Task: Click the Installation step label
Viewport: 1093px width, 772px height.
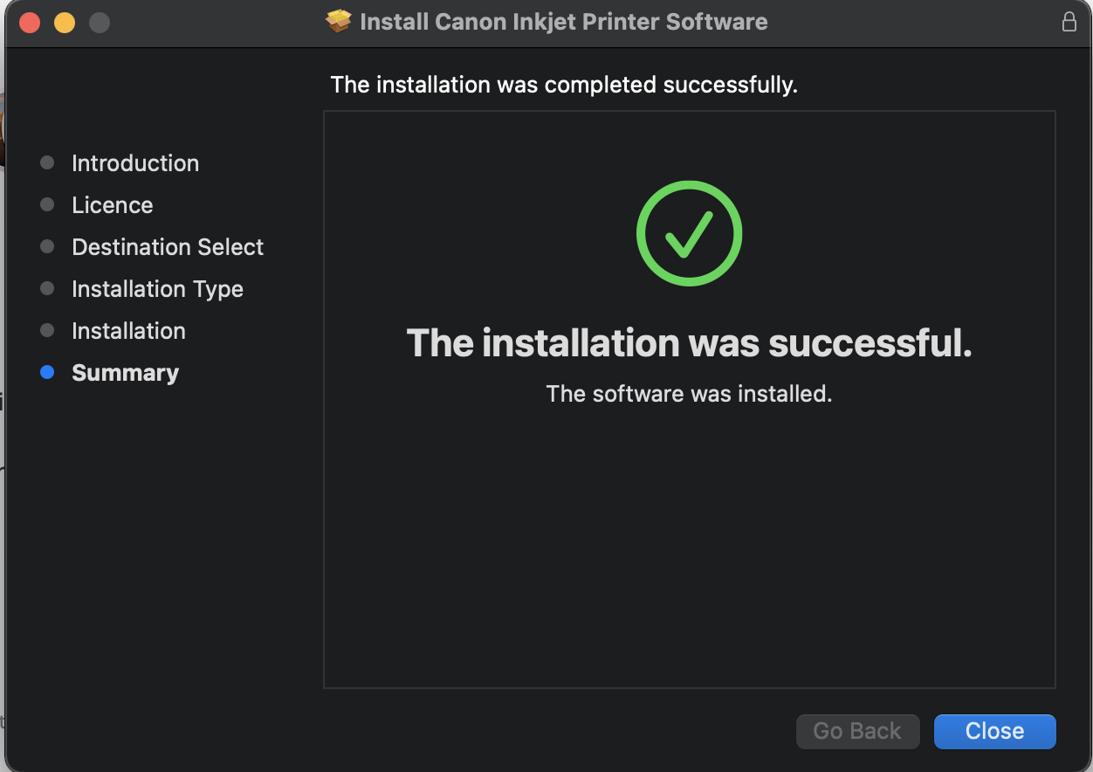Action: tap(128, 331)
